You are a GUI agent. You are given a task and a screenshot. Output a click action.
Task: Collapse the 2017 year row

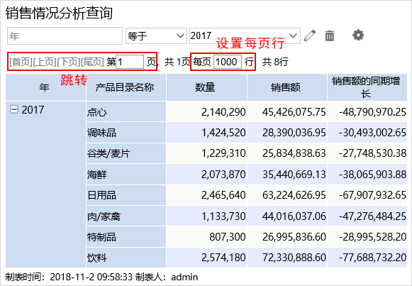[14, 109]
